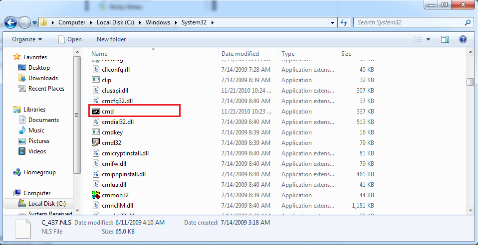The image size is (478, 245).
Task: Sort files by Date modified column
Action: point(240,54)
